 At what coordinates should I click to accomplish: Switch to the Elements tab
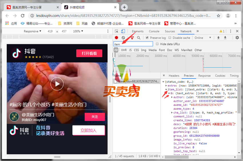click(x=138, y=31)
